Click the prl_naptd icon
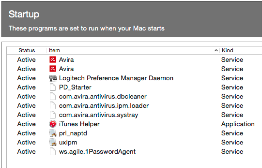 click(x=53, y=133)
